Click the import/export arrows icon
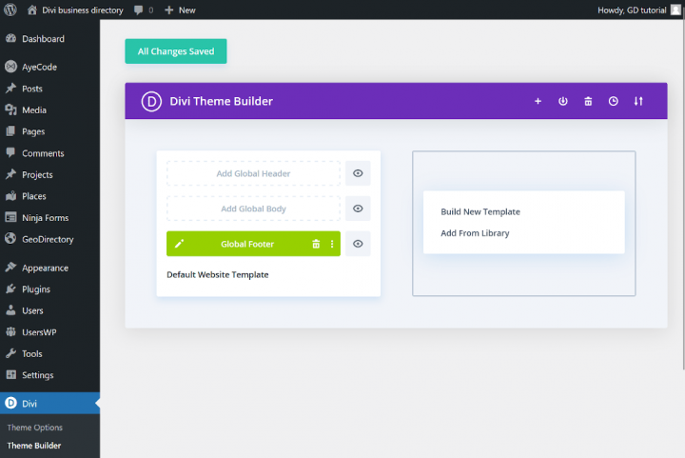This screenshot has width=685, height=458. coord(638,101)
